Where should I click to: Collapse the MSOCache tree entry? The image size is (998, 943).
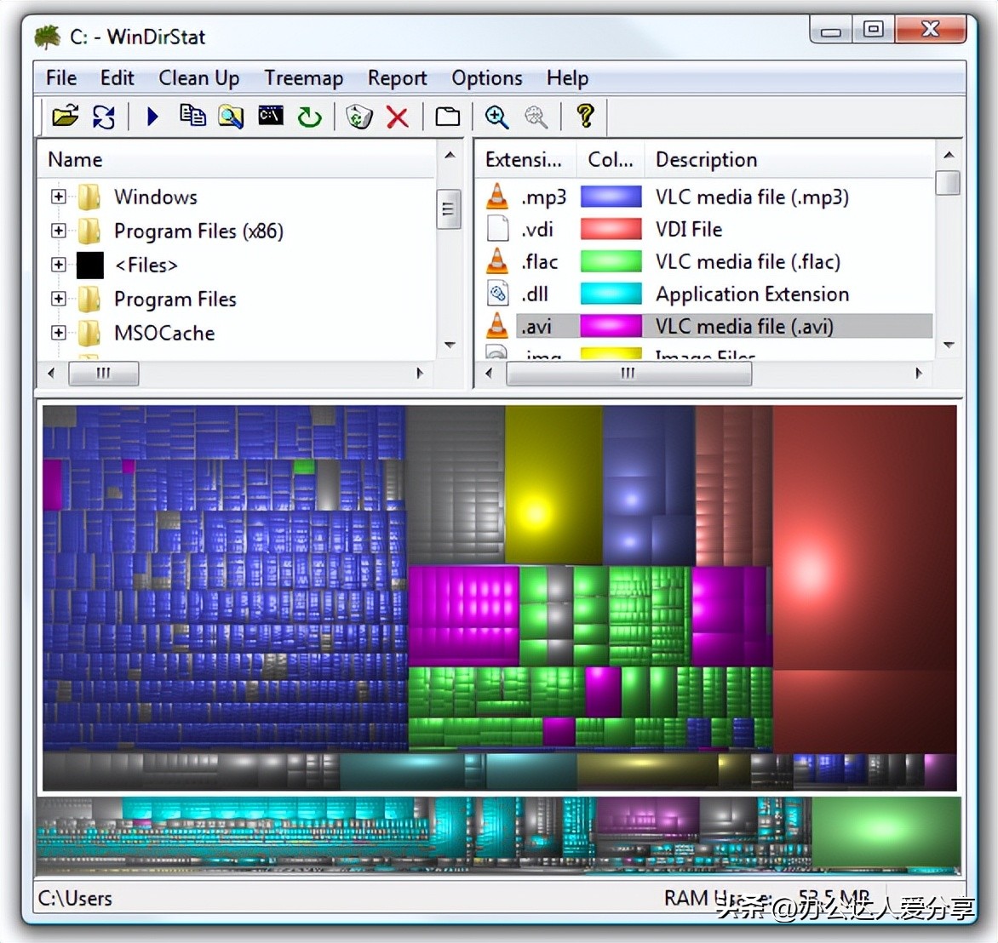(x=57, y=333)
